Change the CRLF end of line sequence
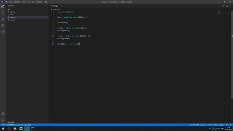Image resolution: width=233 pixels, height=131 pixels. [x=216, y=125]
